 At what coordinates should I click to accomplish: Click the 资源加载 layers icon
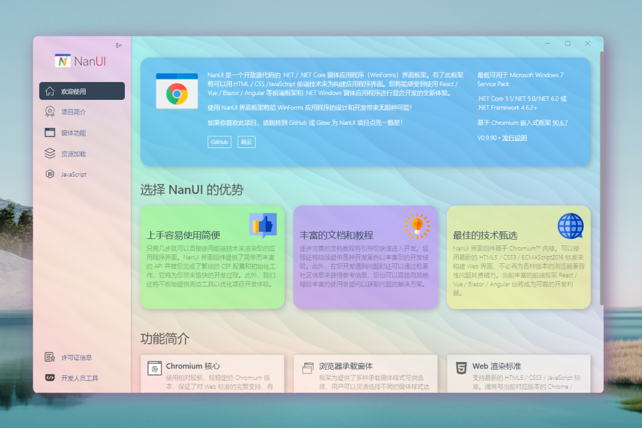tap(51, 153)
